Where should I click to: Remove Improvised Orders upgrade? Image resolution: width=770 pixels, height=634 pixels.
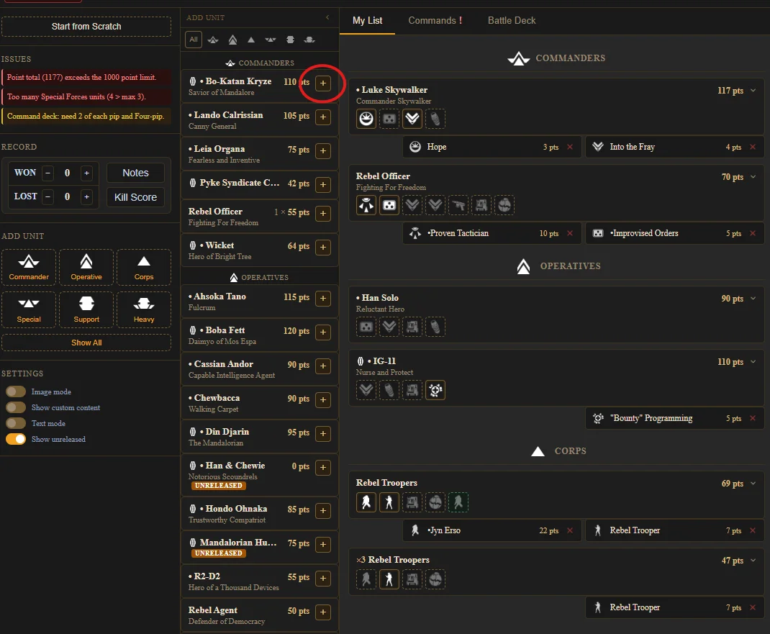coord(752,233)
